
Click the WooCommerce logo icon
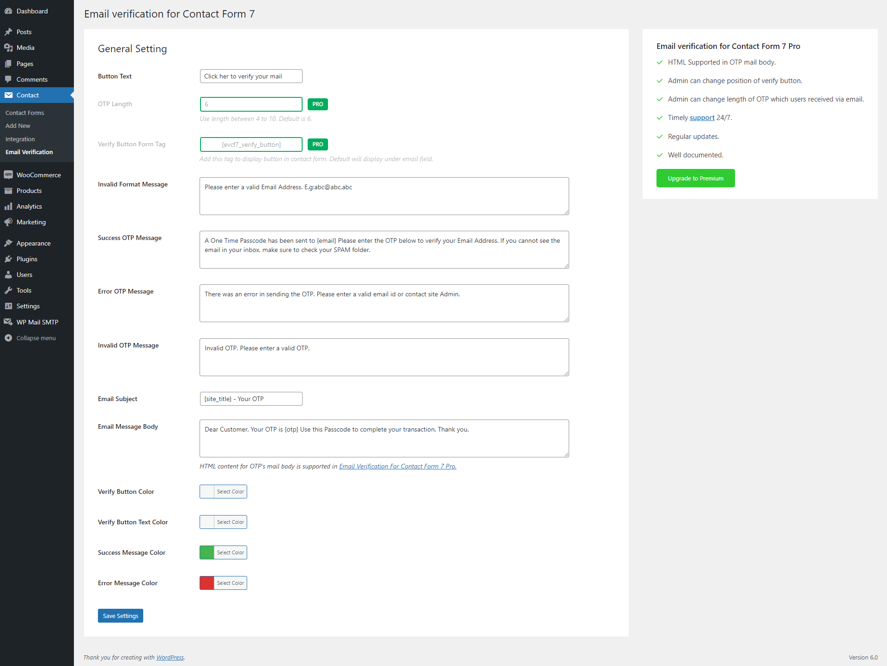8,175
